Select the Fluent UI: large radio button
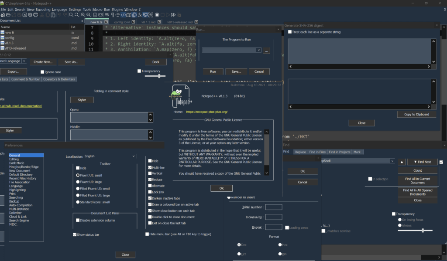 coord(78,182)
